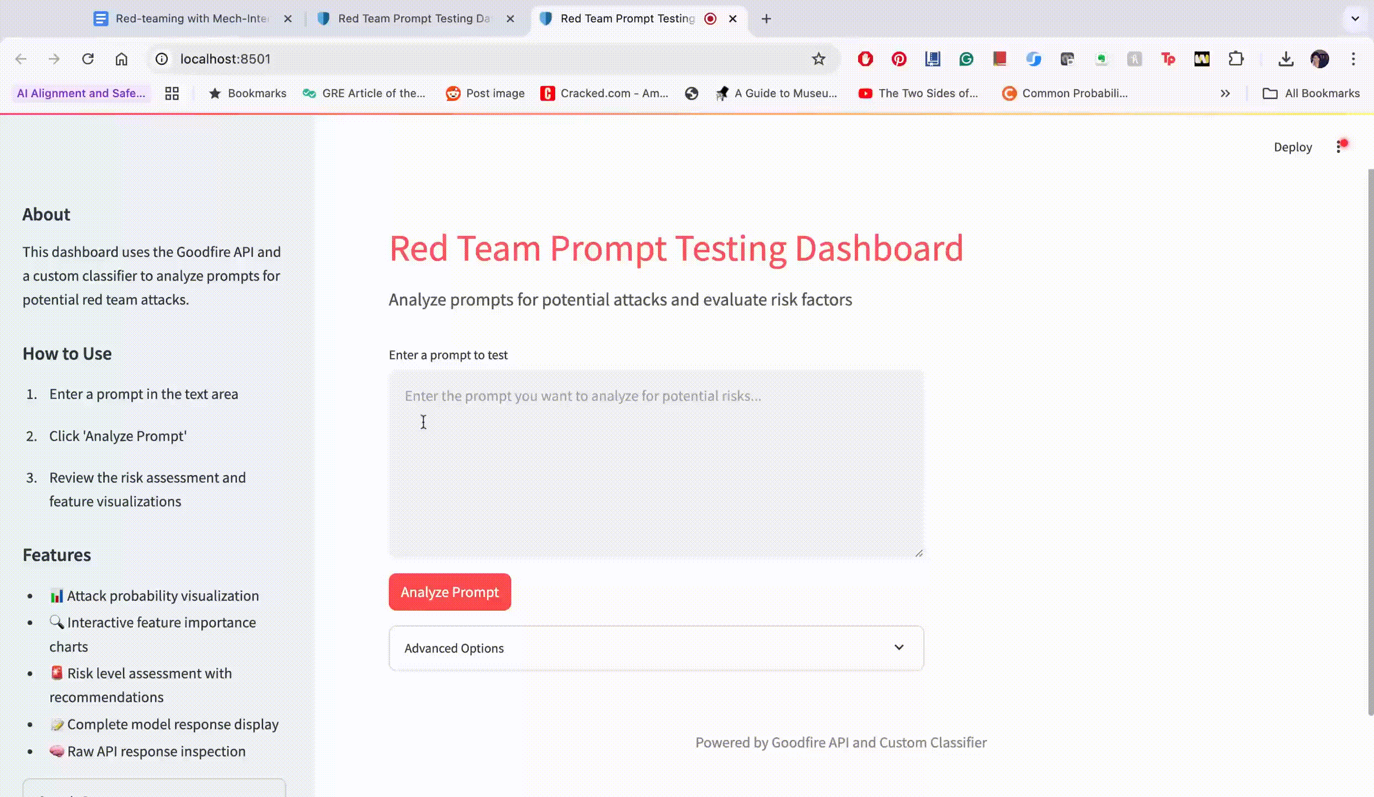
Task: Open the extensions puzzle menu
Action: point(1236,59)
